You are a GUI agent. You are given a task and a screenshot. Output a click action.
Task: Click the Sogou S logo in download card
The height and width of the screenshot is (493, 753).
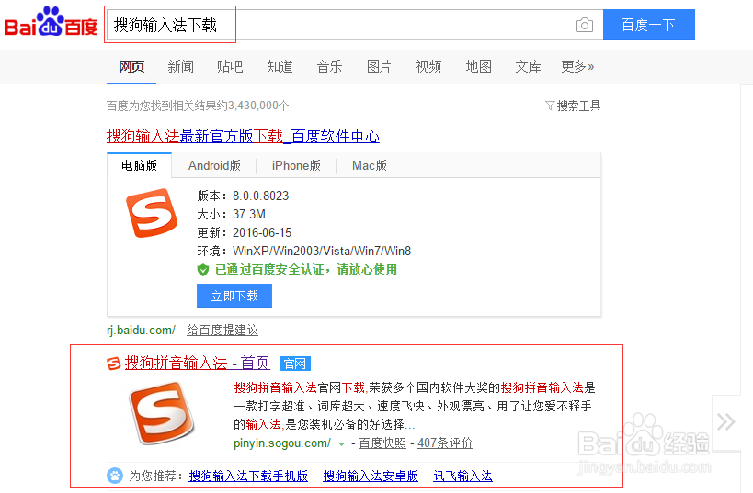click(x=152, y=213)
